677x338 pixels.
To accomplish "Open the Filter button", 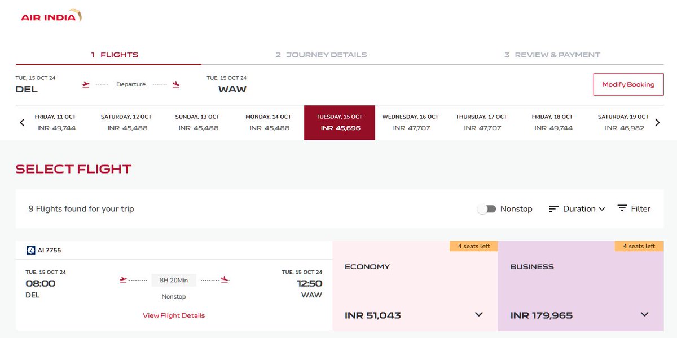I will coord(634,208).
